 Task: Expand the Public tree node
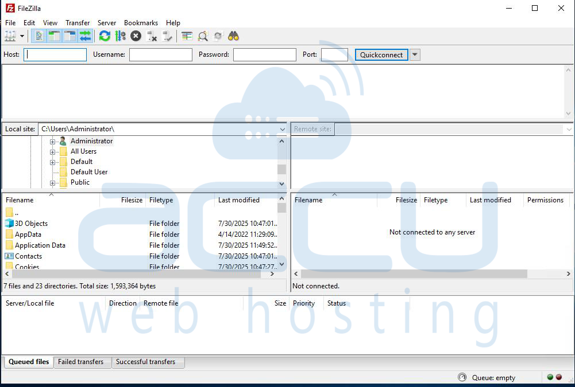(x=52, y=183)
